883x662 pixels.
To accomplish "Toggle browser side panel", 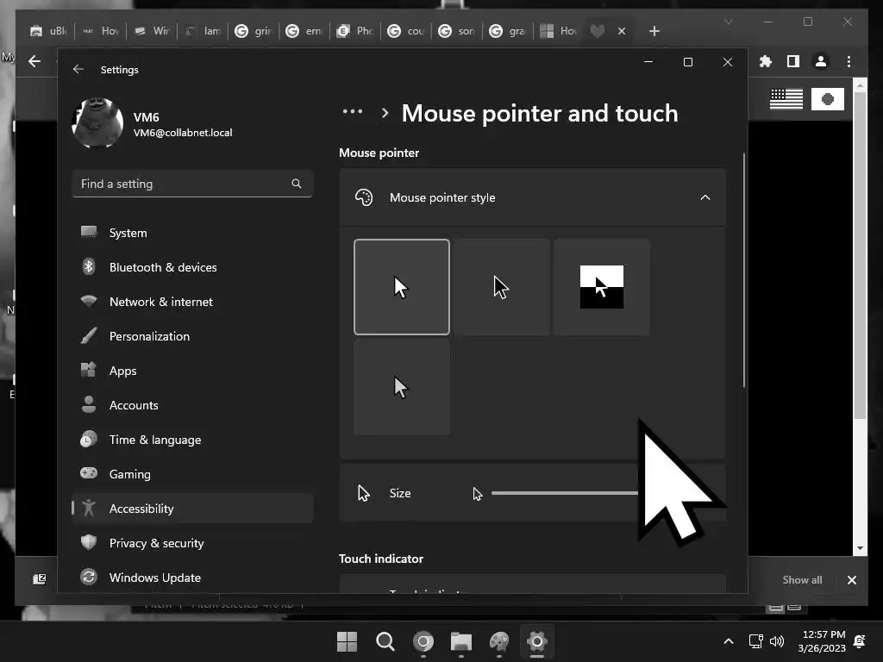I will 793,61.
